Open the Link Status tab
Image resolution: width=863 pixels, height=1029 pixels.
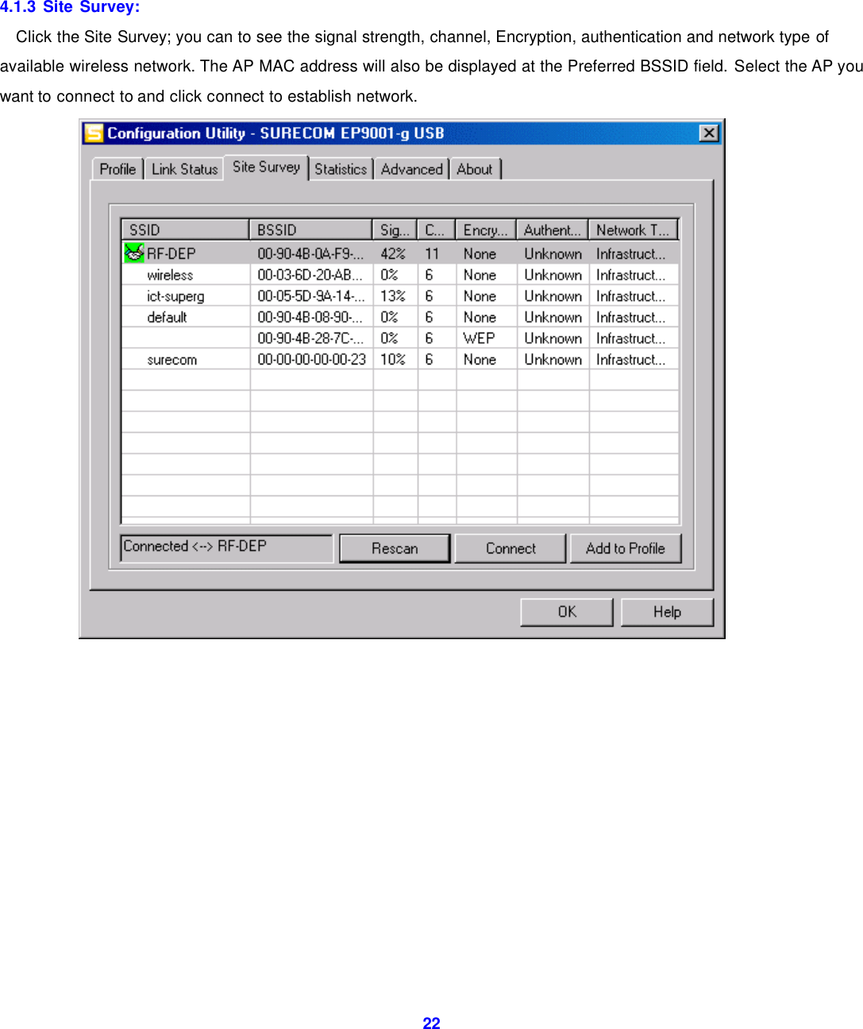(183, 168)
